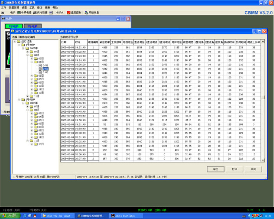Click scrollbar down arrow in records table

tap(263, 160)
